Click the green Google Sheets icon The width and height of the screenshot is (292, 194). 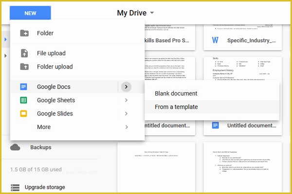(23, 100)
